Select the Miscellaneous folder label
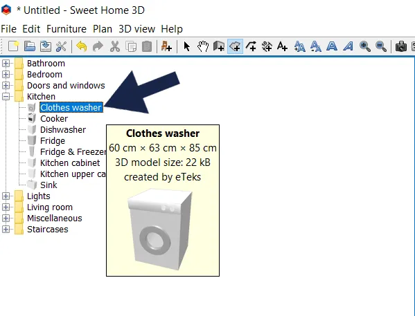Screen dimensions: 415x316 (x=55, y=219)
